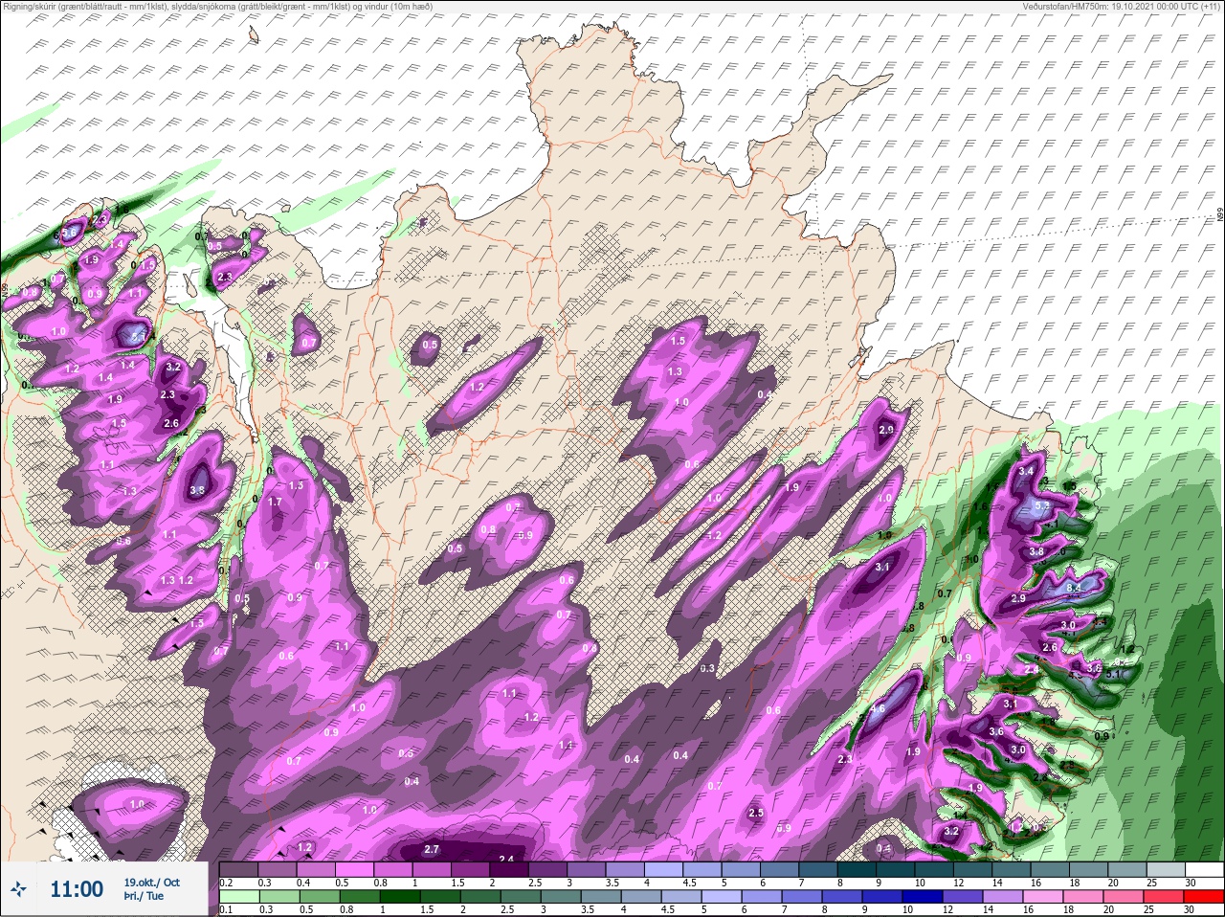Click the '3.8' precipitation value in the east
This screenshot has height=917, width=1225.
point(1036,551)
